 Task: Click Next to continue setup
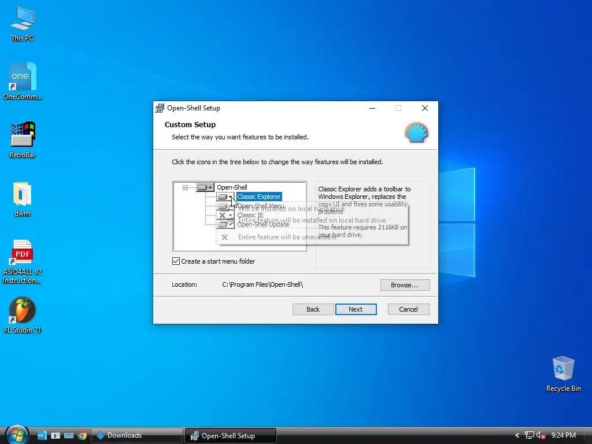click(356, 309)
